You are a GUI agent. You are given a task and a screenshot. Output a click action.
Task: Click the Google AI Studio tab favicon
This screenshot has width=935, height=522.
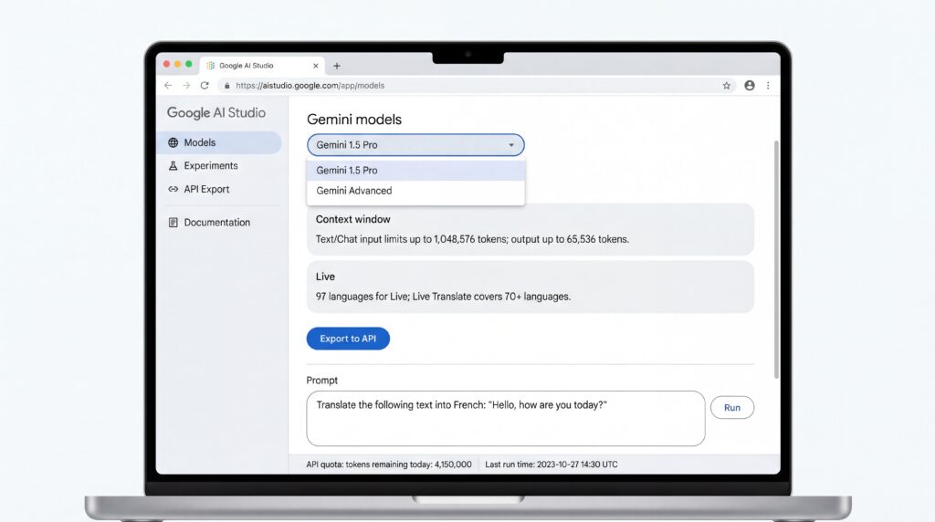click(x=211, y=66)
